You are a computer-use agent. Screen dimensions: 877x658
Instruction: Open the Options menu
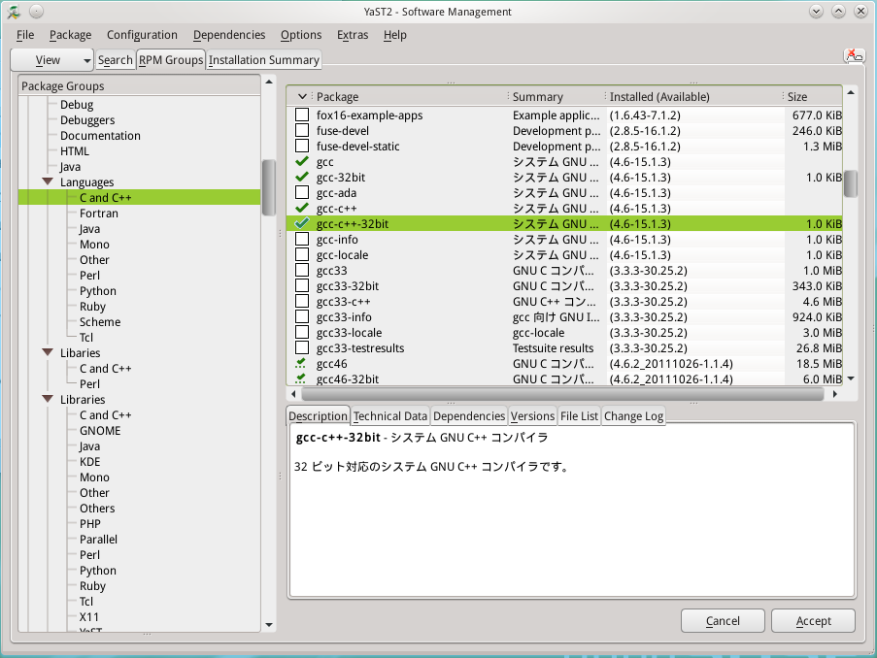[301, 35]
